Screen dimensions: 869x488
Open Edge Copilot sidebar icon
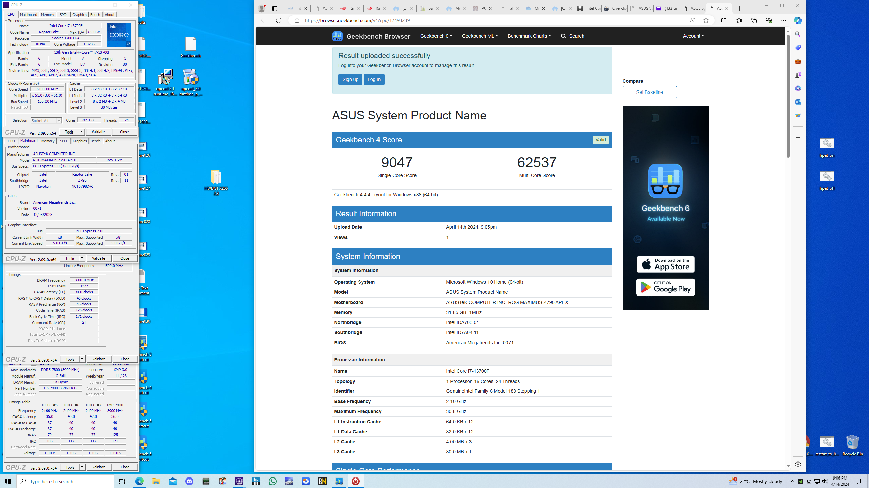click(x=798, y=20)
